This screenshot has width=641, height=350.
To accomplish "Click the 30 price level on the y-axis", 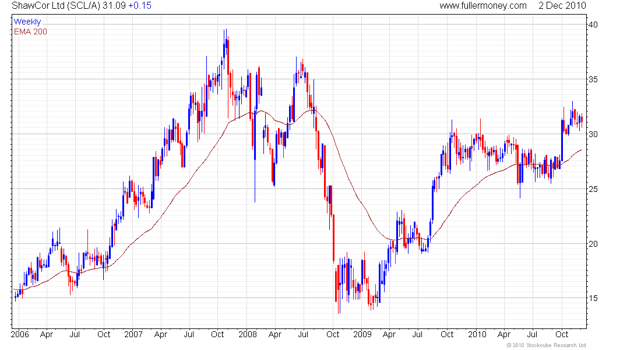I will coord(594,134).
